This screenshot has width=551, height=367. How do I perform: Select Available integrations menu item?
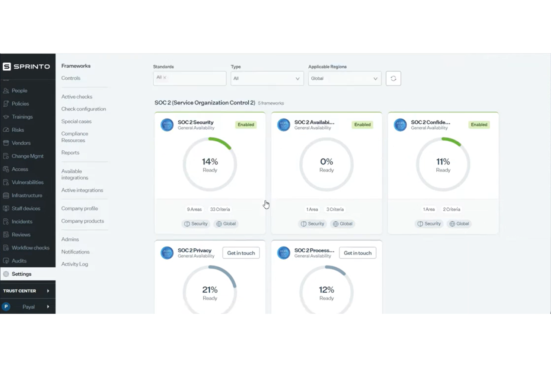[75, 174]
